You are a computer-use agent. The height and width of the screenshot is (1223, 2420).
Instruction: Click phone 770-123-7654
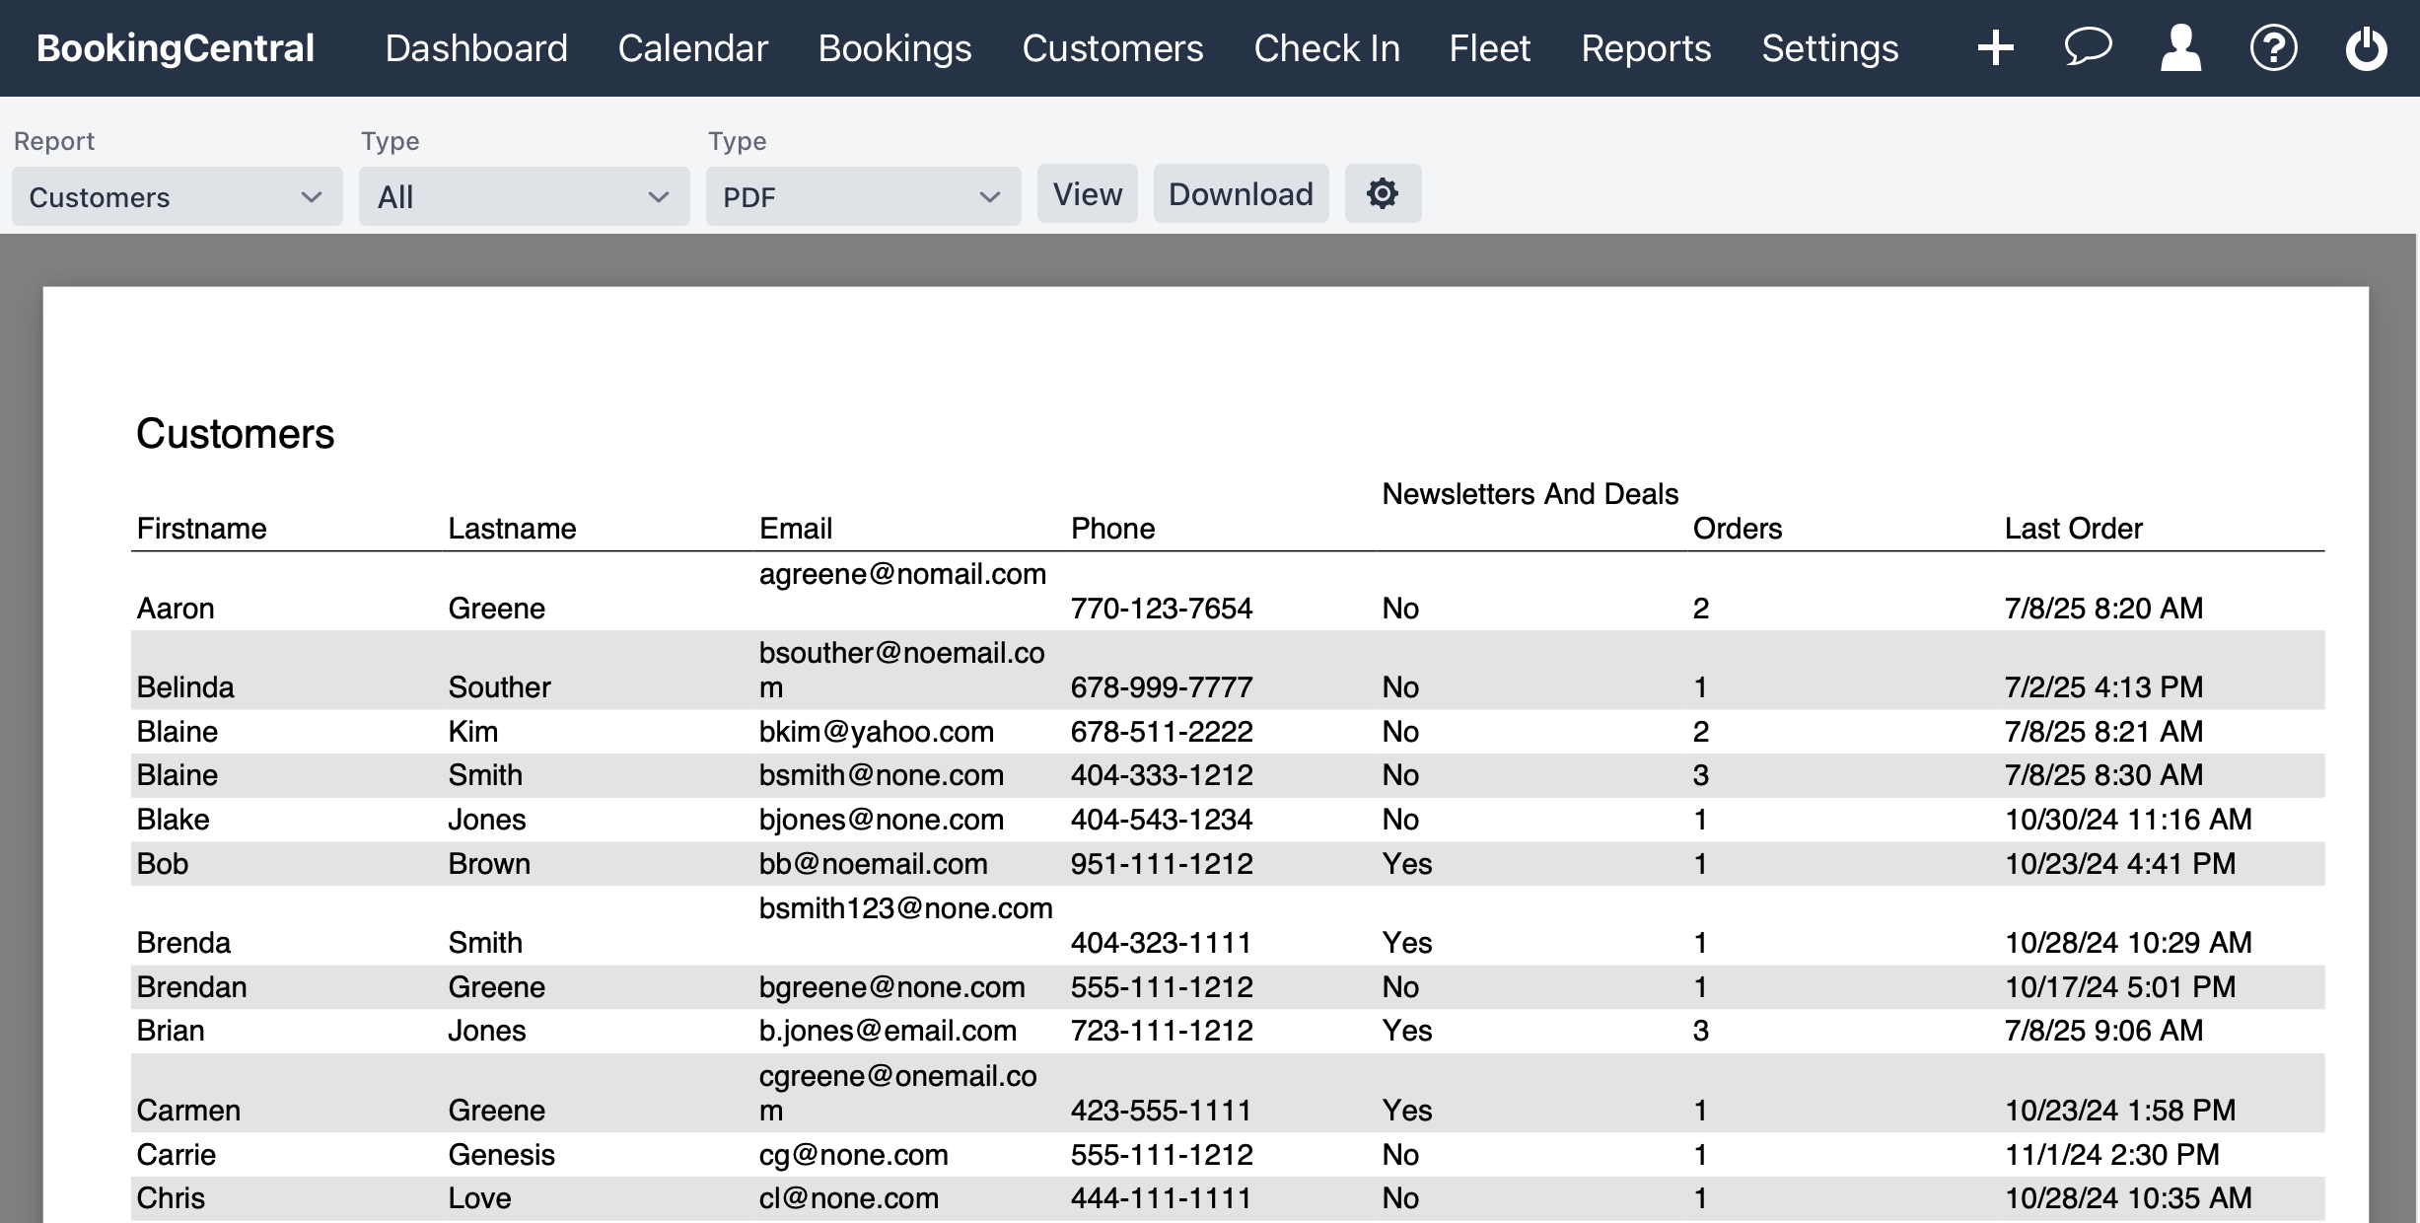[x=1162, y=609]
